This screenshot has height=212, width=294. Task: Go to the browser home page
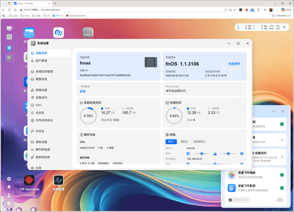point(15,10)
